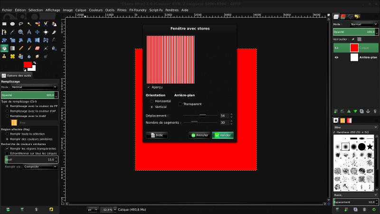Select the Text tool

click(x=54, y=40)
